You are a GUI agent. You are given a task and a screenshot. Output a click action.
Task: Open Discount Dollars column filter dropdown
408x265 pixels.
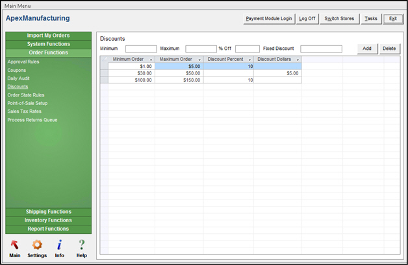click(x=298, y=60)
